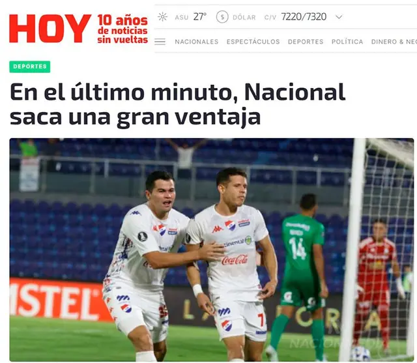Click the HOY logo
Viewport: 417px width, 363px height.
pyautogui.click(x=50, y=29)
